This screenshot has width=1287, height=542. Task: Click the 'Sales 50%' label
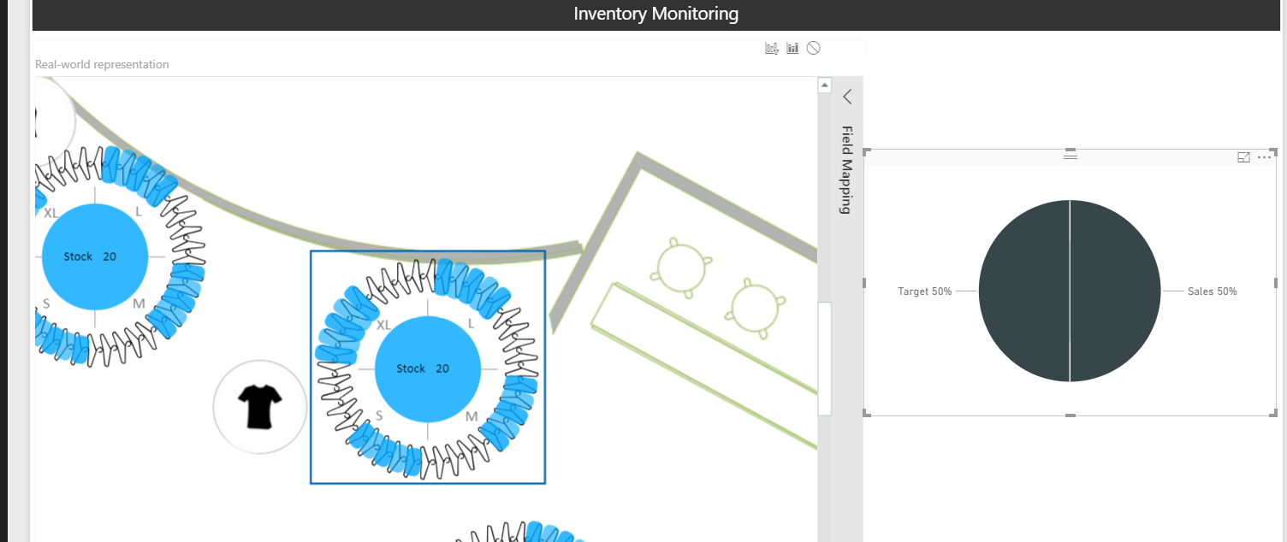[x=1212, y=292]
